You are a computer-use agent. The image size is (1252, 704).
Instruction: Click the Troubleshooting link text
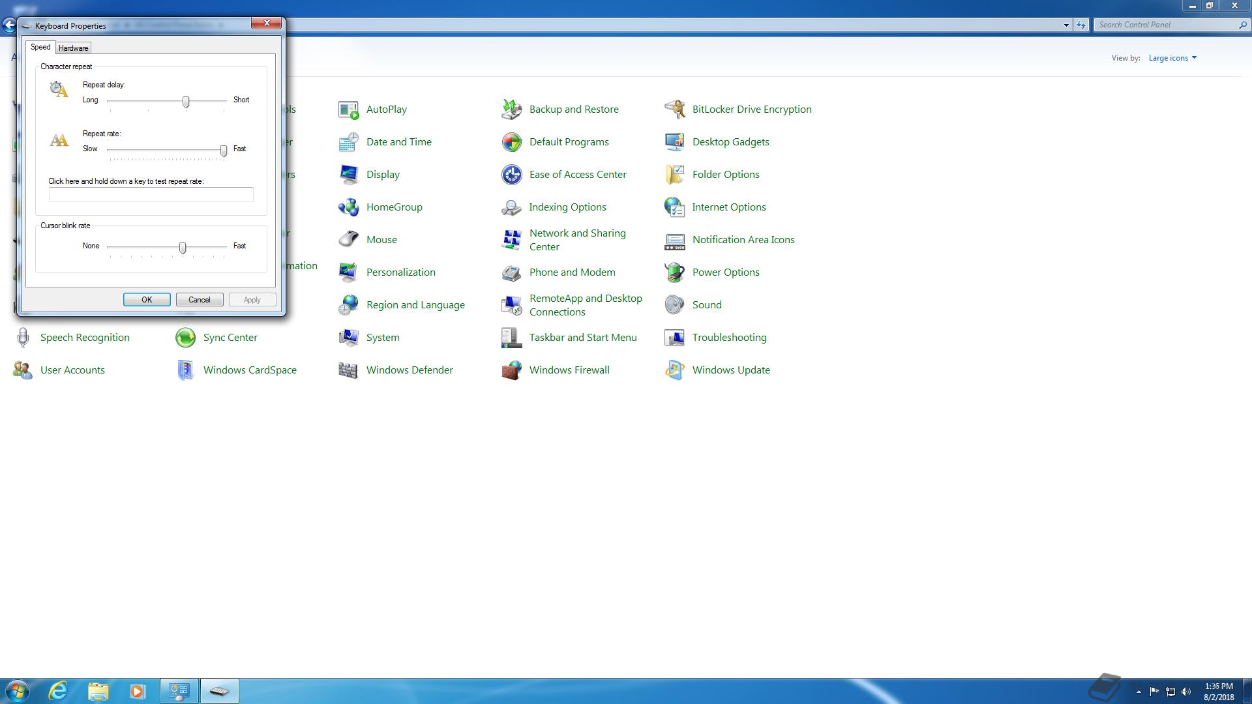729,338
